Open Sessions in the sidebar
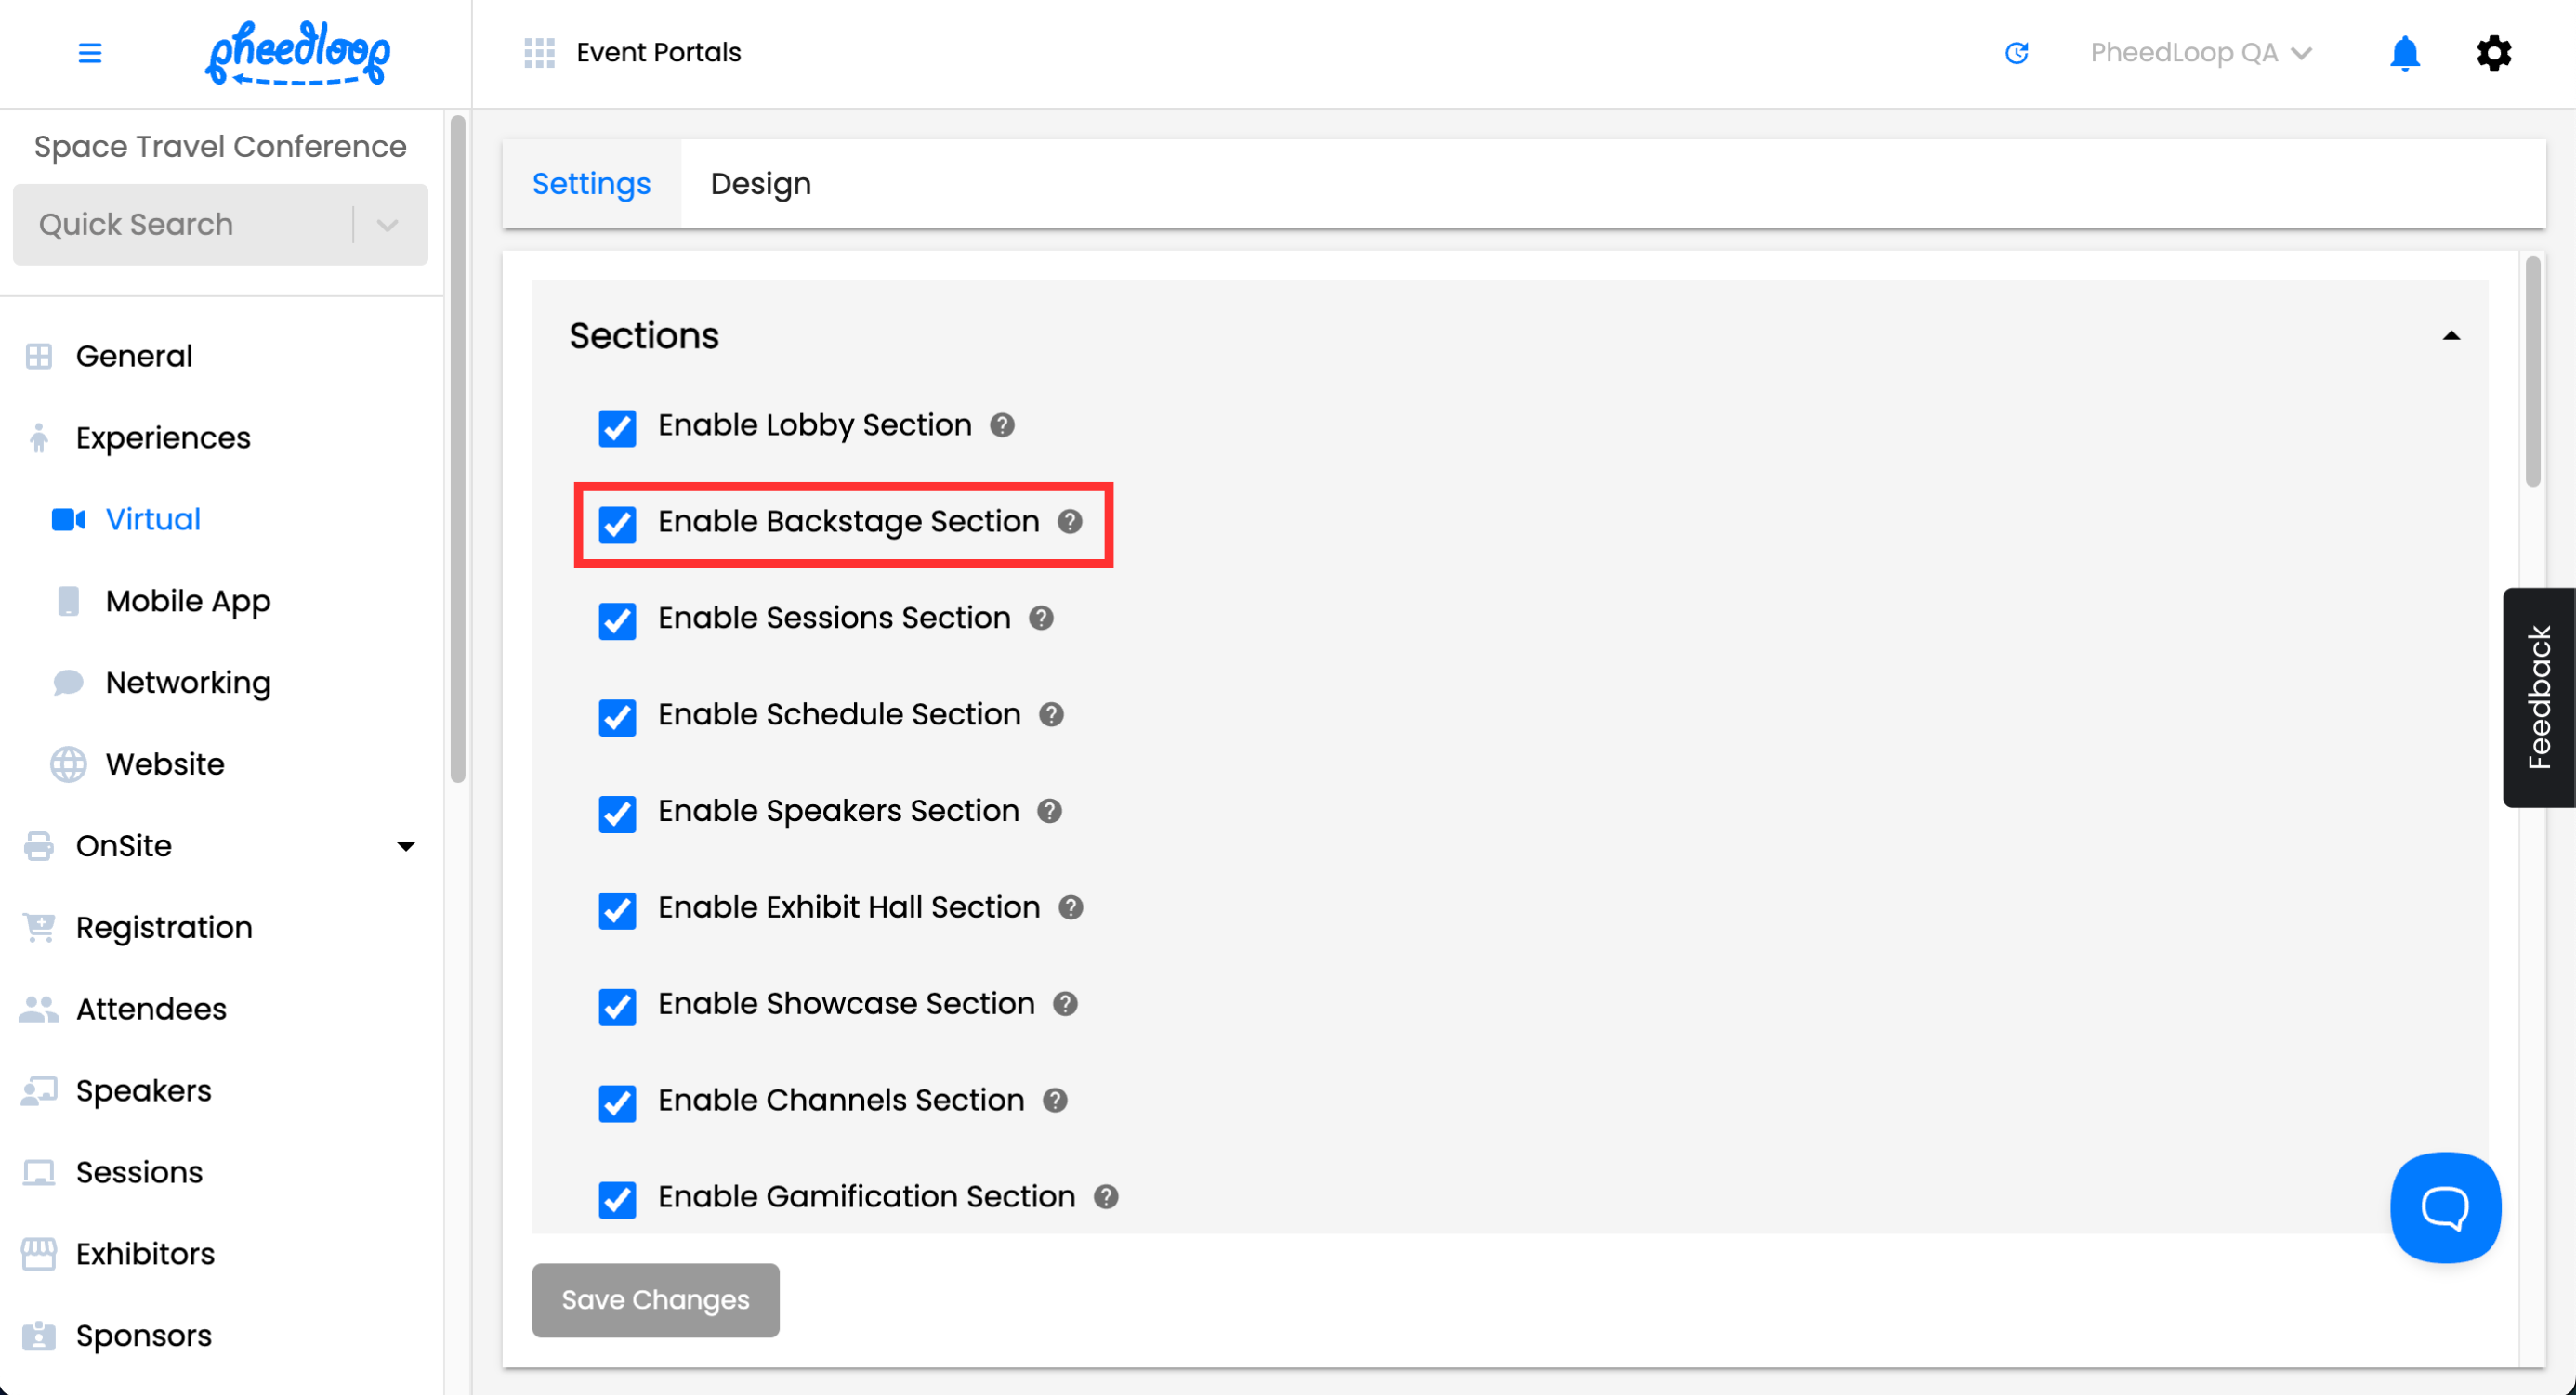 [x=139, y=1172]
